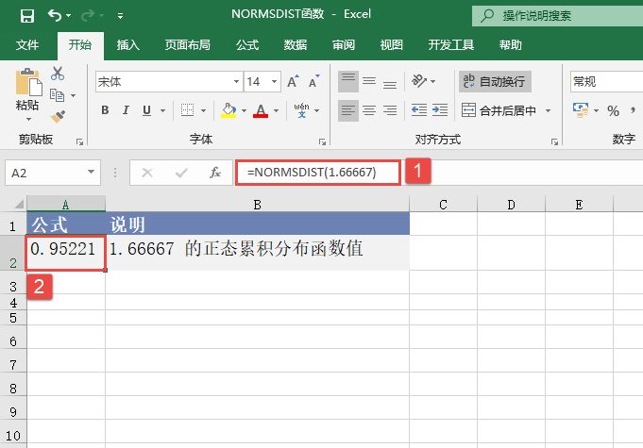Toggle the 自动换行 wrap text button
The height and width of the screenshot is (448, 643).
tap(494, 82)
